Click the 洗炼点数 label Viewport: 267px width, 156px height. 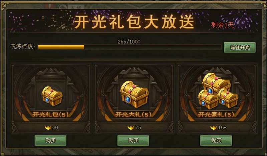pos(23,46)
